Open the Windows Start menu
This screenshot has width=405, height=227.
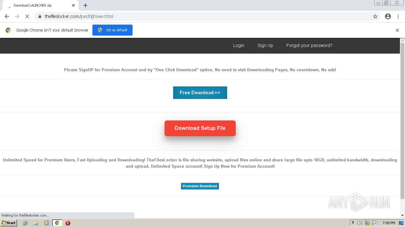(9, 223)
